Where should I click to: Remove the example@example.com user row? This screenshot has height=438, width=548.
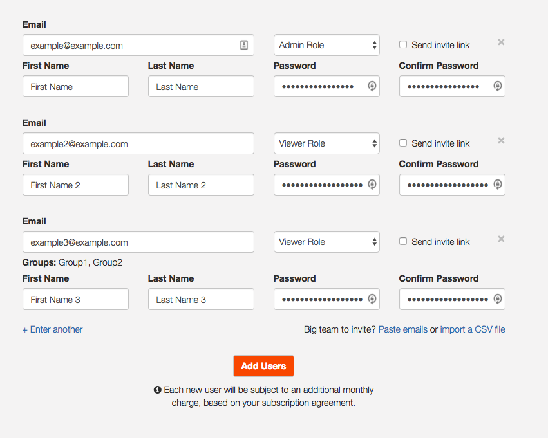click(x=501, y=42)
